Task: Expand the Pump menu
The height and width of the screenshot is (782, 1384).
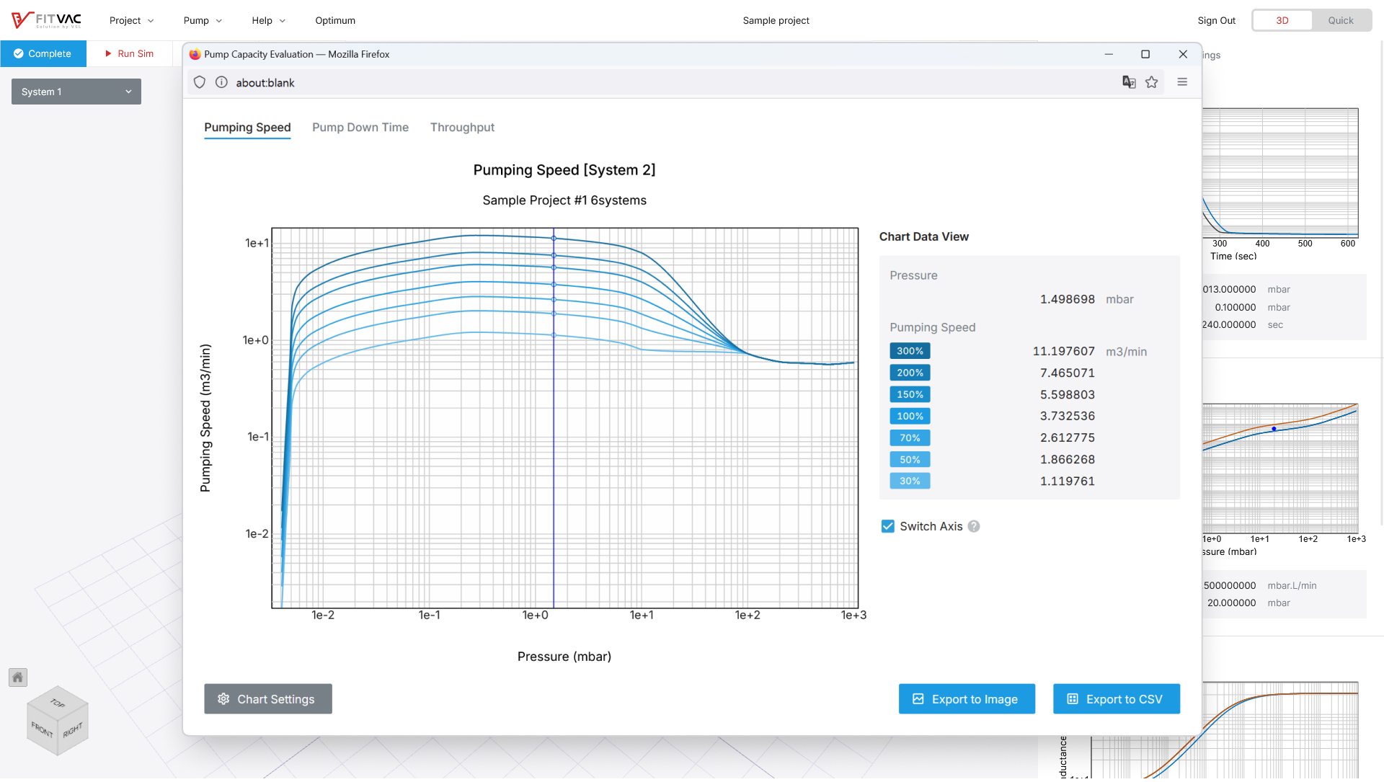Action: 203,20
